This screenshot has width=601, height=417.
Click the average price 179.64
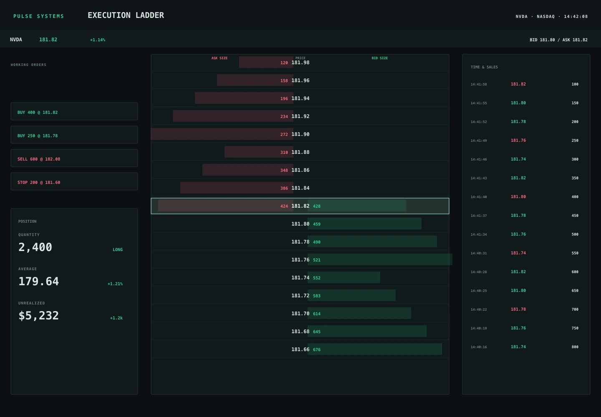pyautogui.click(x=38, y=281)
